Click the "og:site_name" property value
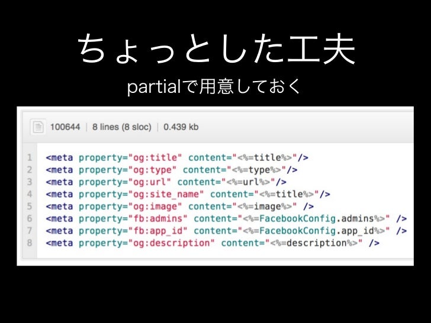Viewport: 431px width, 323px height. coord(166,194)
